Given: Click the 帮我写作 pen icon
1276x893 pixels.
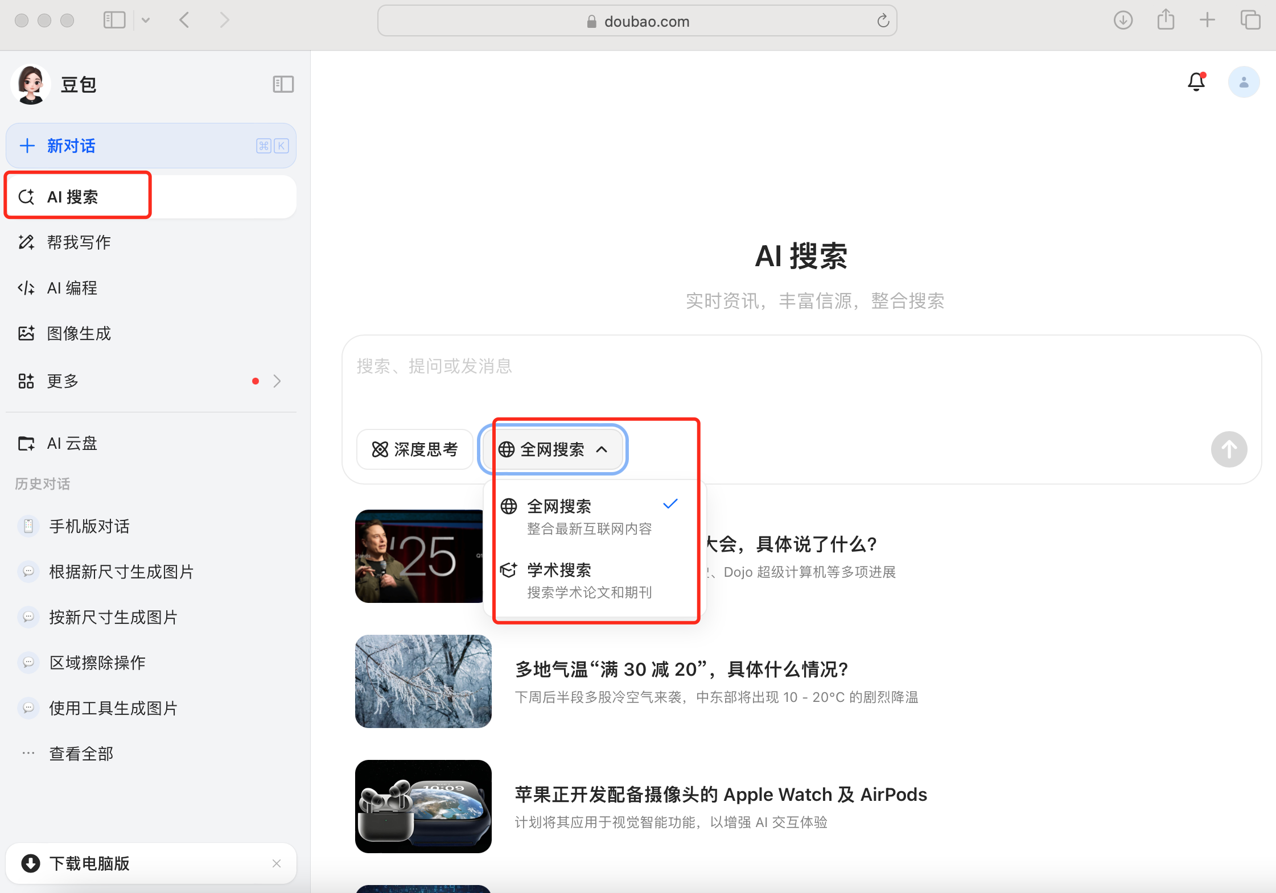Looking at the screenshot, I should (27, 242).
